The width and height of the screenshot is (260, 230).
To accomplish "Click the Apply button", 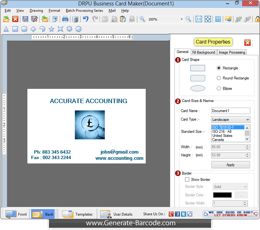I will (x=230, y=165).
